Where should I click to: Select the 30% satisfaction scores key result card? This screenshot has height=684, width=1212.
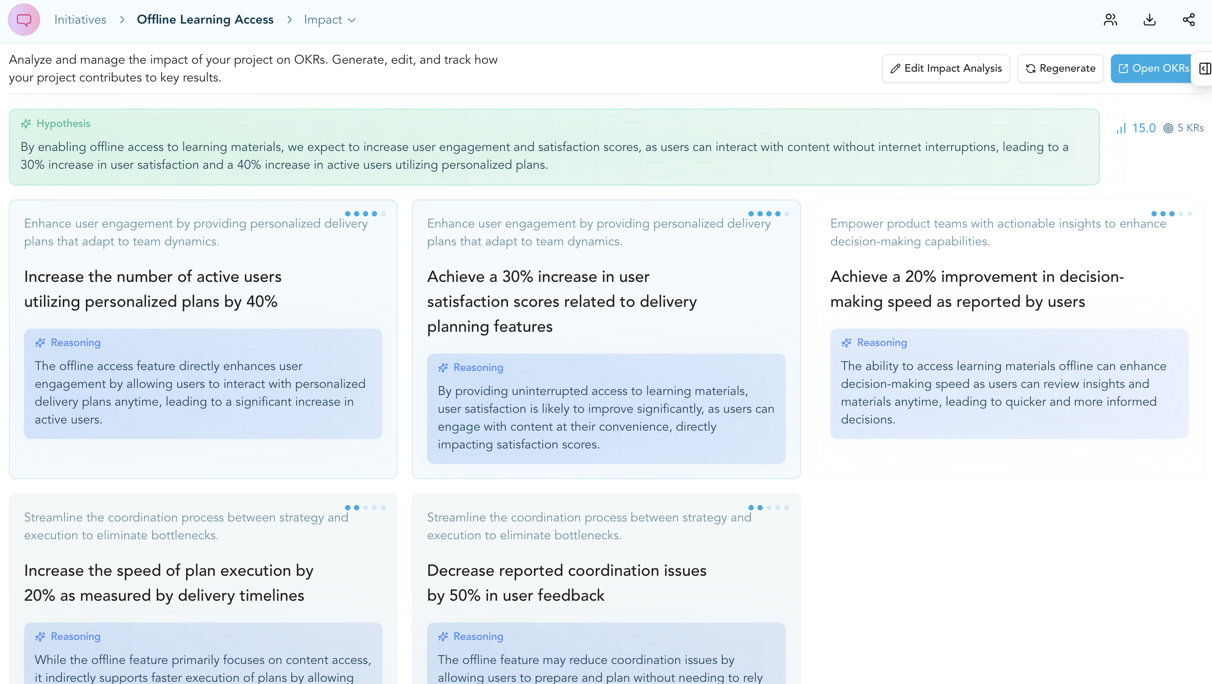tap(562, 301)
